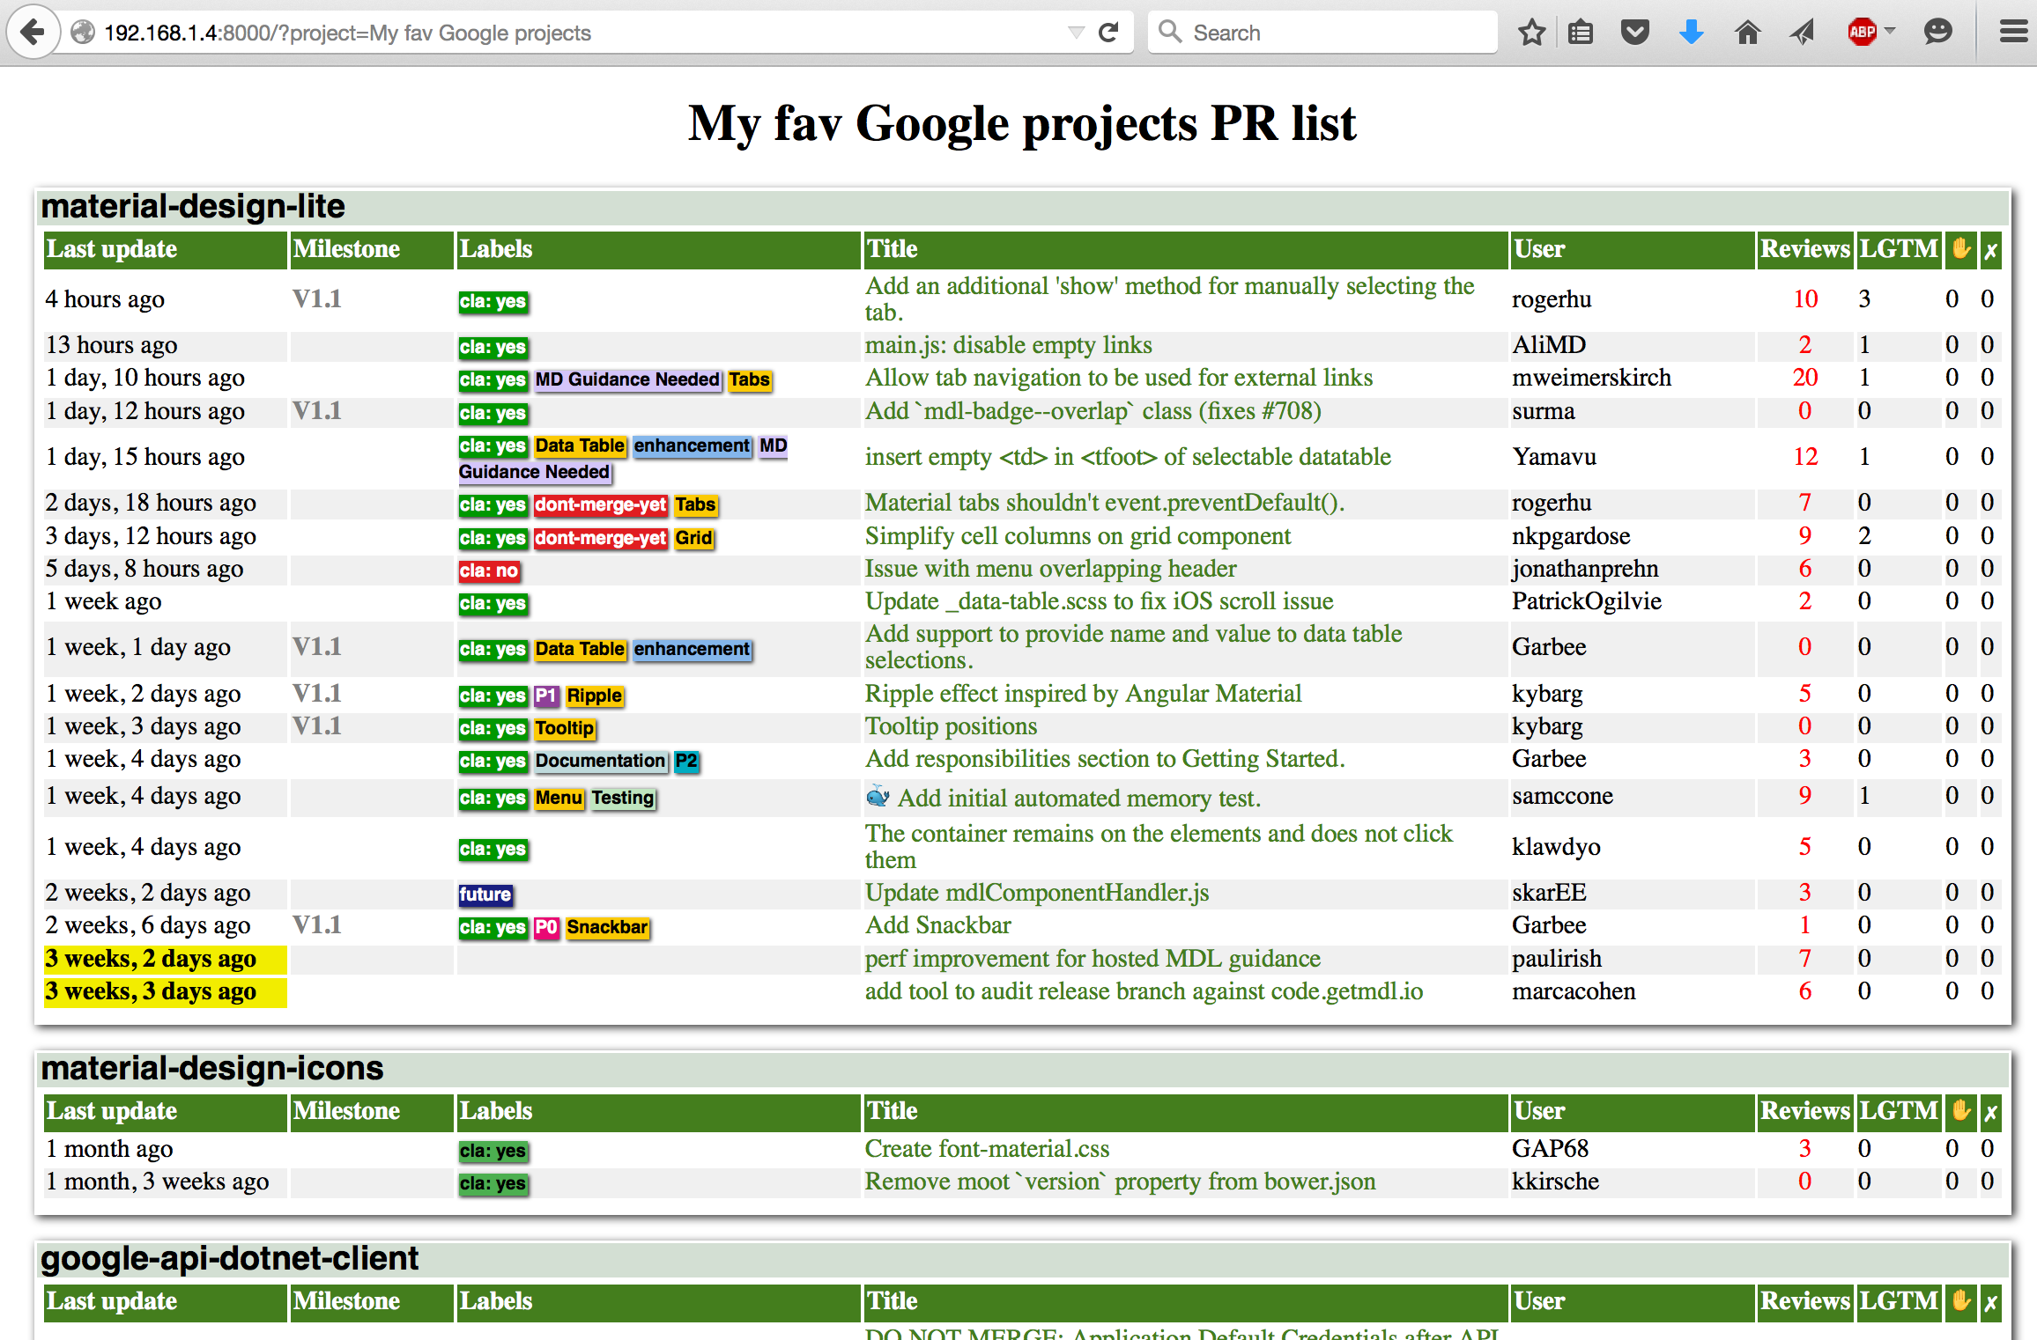Image resolution: width=2037 pixels, height=1340 pixels.
Task: Click the hand icon column header of material-design-icons
Action: [x=1960, y=1111]
